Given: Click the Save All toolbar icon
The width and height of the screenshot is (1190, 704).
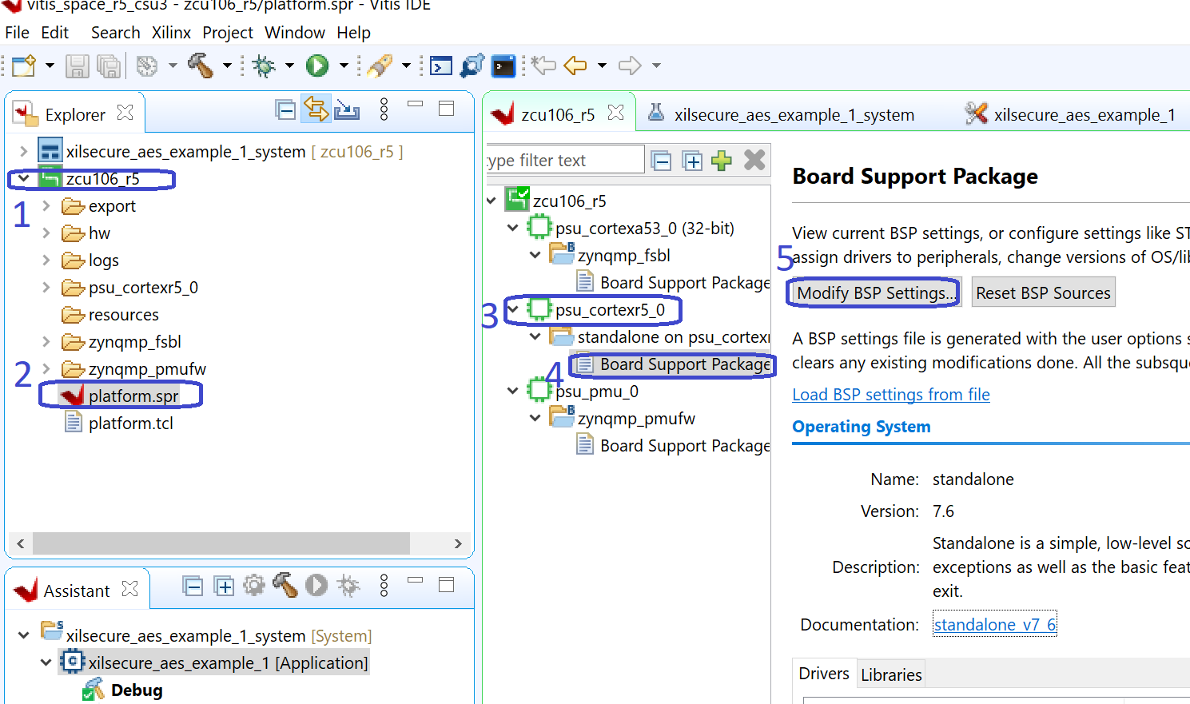Looking at the screenshot, I should (x=108, y=66).
